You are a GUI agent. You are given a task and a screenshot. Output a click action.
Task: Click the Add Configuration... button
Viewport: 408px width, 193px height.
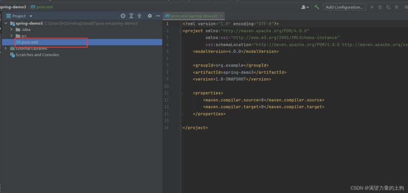tap(344, 7)
